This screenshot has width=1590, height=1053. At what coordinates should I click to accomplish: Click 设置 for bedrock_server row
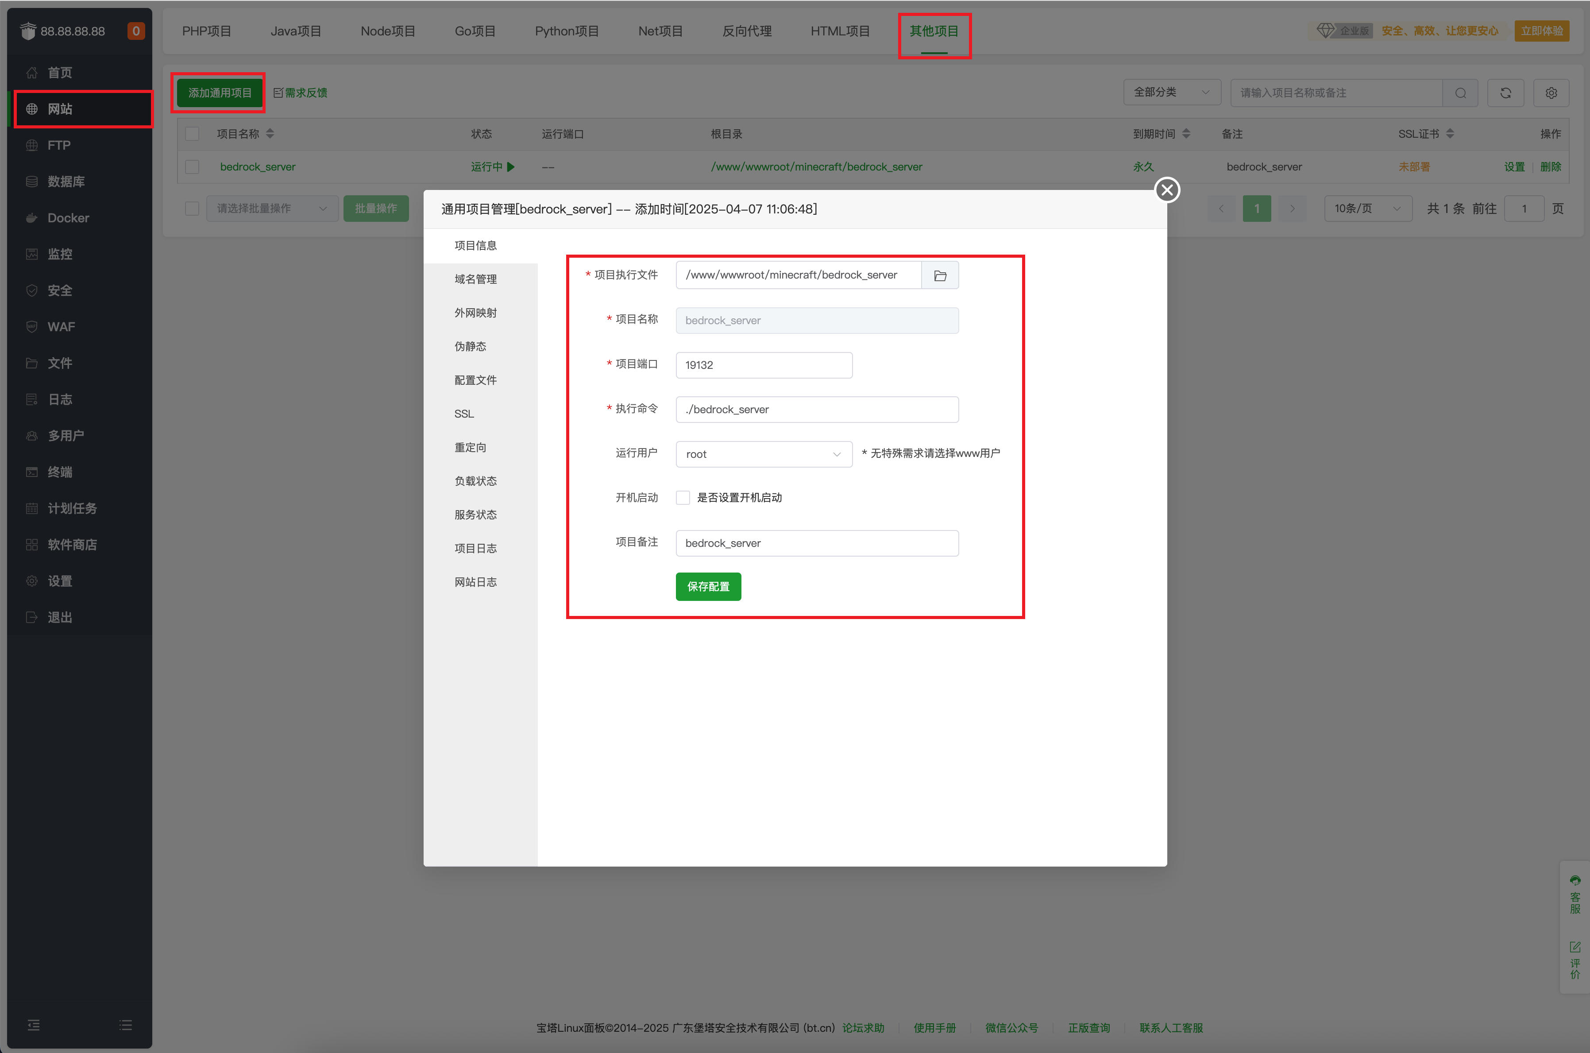pyautogui.click(x=1514, y=166)
